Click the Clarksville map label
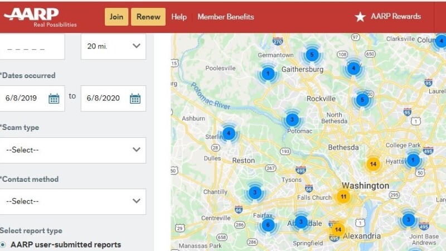The width and height of the screenshot is (446, 251). [x=400, y=39]
